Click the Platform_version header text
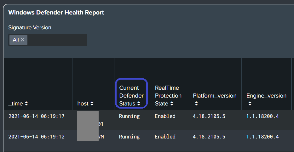This screenshot has height=152, width=294. pyautogui.click(x=215, y=96)
